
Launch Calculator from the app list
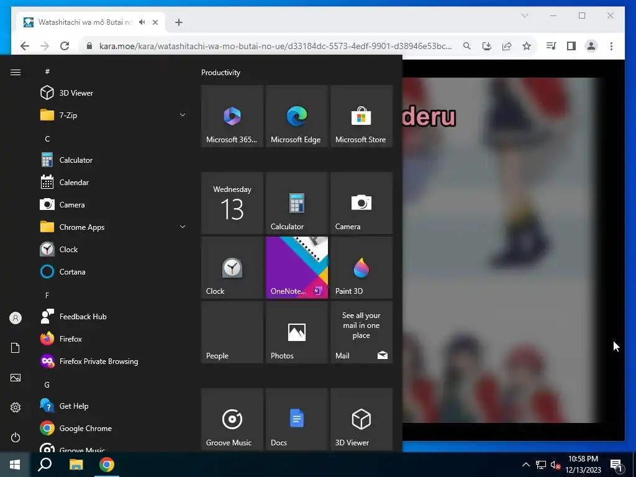[113, 160]
